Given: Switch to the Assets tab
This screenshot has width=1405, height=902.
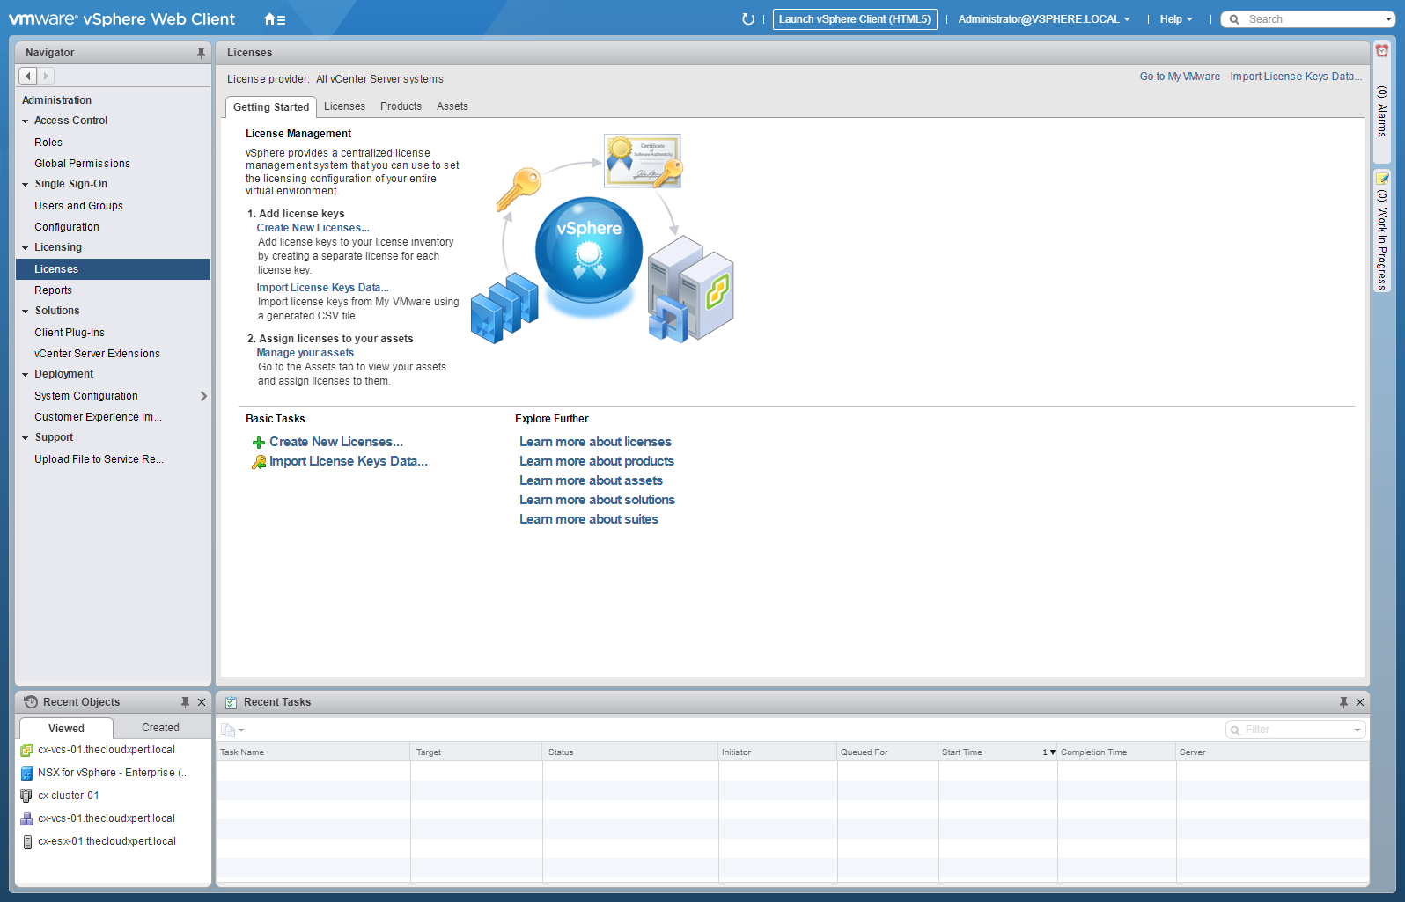Looking at the screenshot, I should tap(452, 106).
